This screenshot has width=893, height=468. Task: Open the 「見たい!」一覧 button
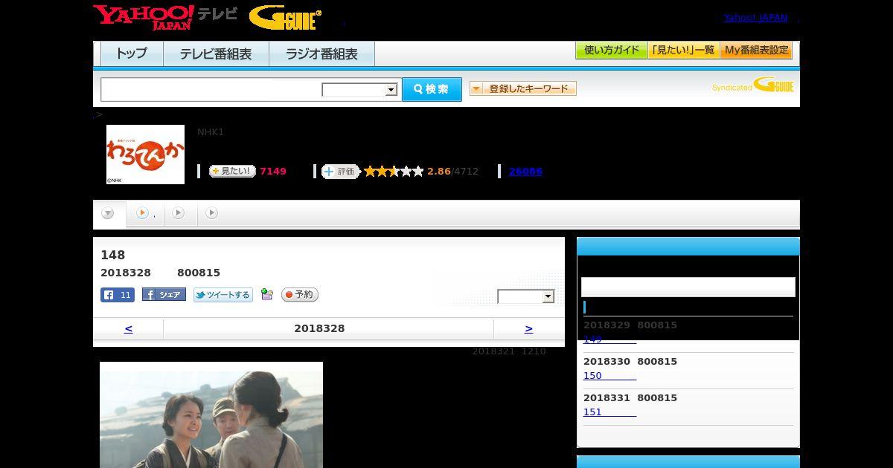pos(684,51)
